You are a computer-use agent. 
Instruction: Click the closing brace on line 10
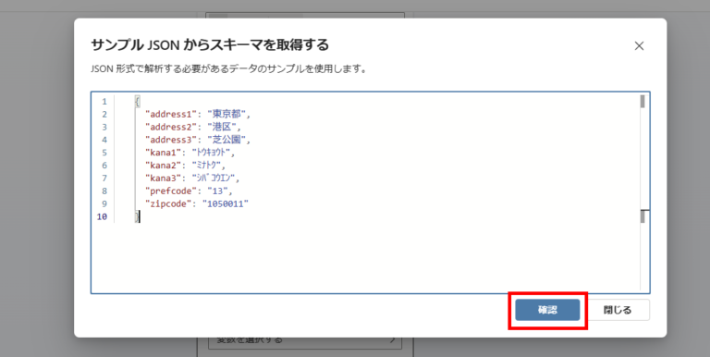click(137, 217)
